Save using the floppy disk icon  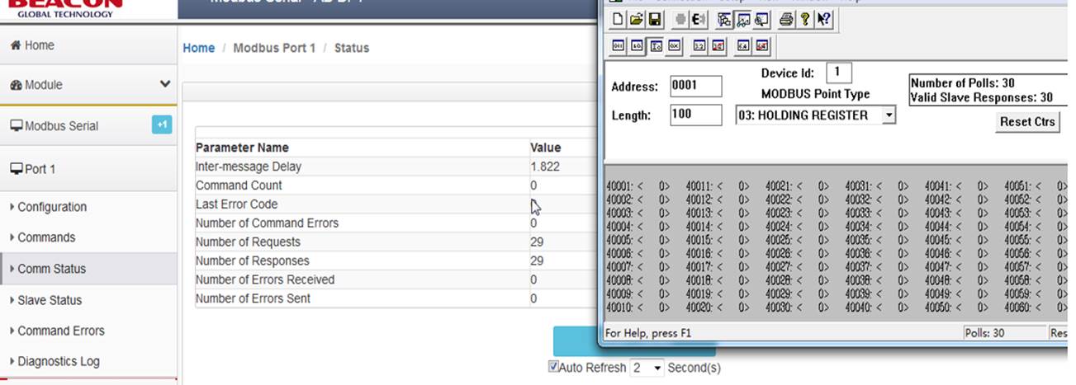coord(655,19)
